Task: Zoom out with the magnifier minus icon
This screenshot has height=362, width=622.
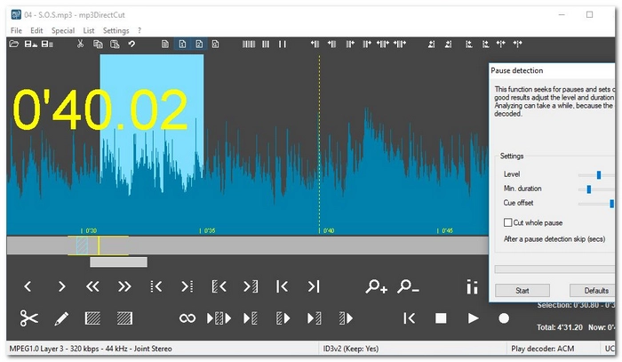Action: click(408, 286)
